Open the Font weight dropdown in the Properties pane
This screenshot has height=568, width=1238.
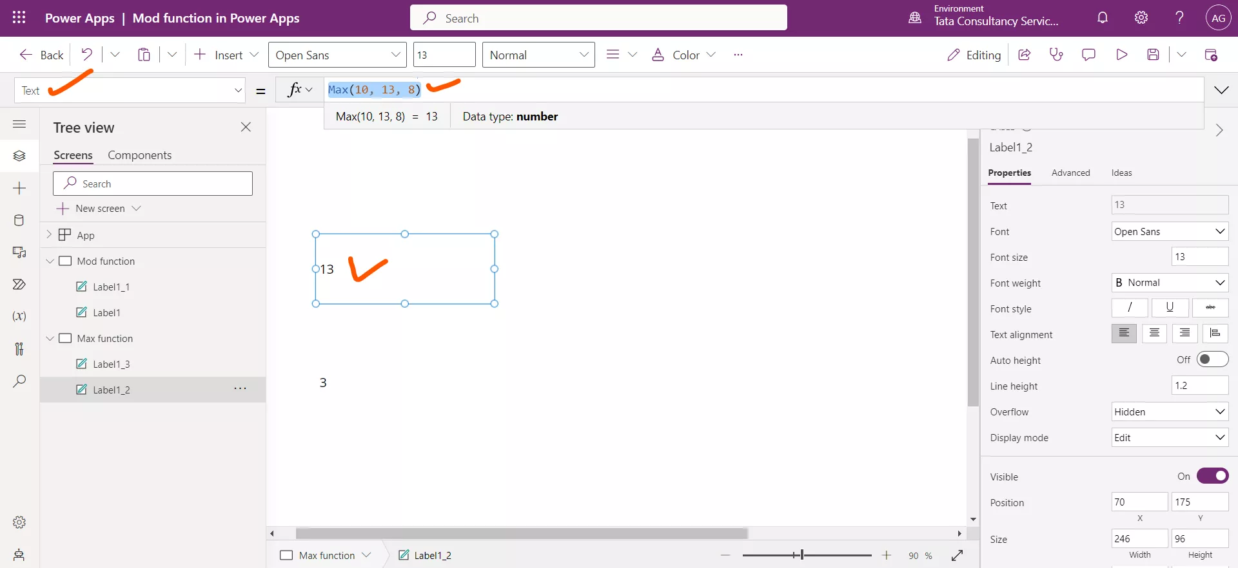point(1170,282)
